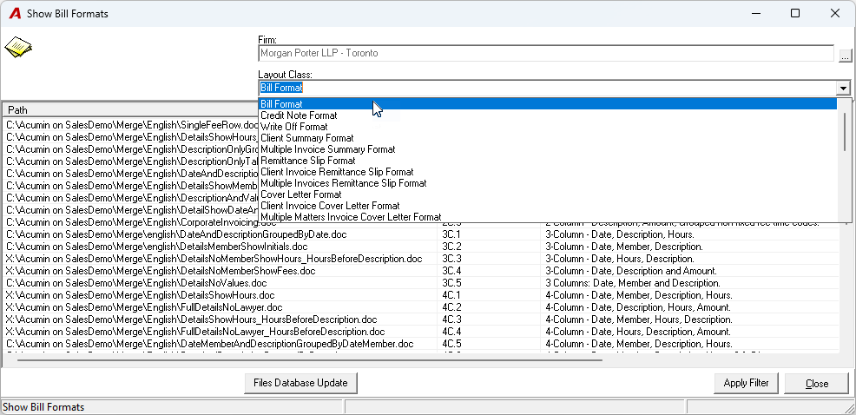Click description '3-Column - Date, Description, Hours.'
The width and height of the screenshot is (856, 415).
(620, 234)
